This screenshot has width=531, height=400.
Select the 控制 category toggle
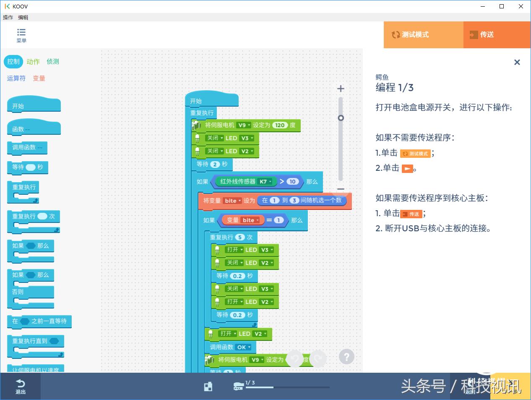[x=13, y=61]
